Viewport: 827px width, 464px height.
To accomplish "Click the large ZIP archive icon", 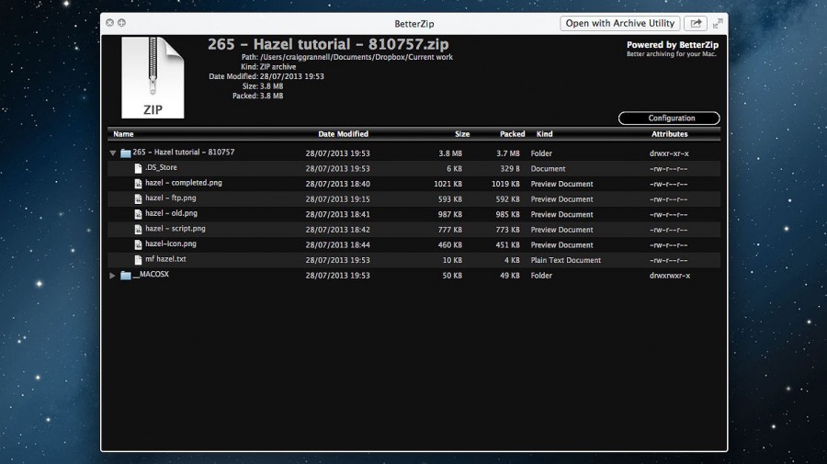I will tap(153, 78).
